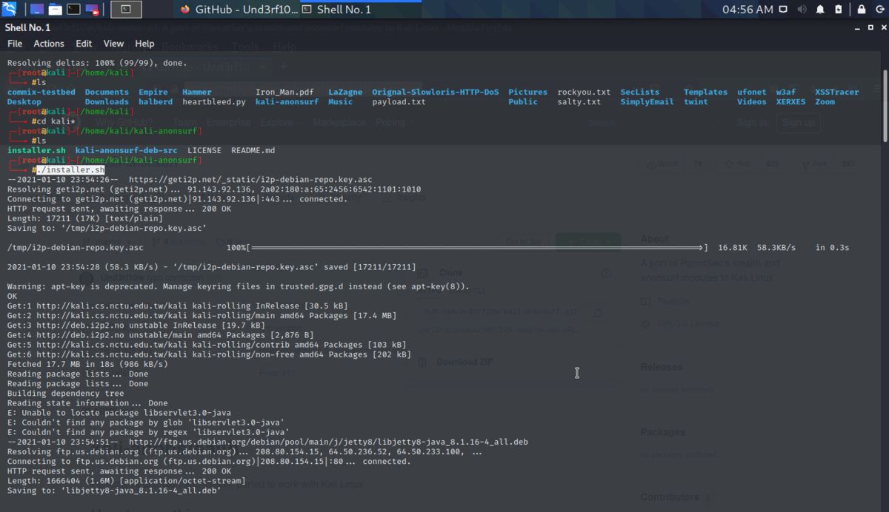This screenshot has height=512, width=889.
Task: Click the Firefox icon on the GitHub taskbar entry
Action: coord(185,10)
